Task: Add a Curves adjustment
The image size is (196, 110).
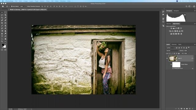Action: pyautogui.click(x=176, y=28)
